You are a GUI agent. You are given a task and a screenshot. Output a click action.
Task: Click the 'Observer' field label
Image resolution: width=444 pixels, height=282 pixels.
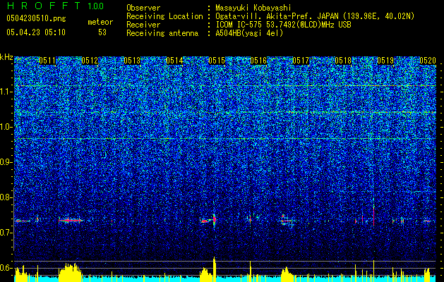(143, 8)
